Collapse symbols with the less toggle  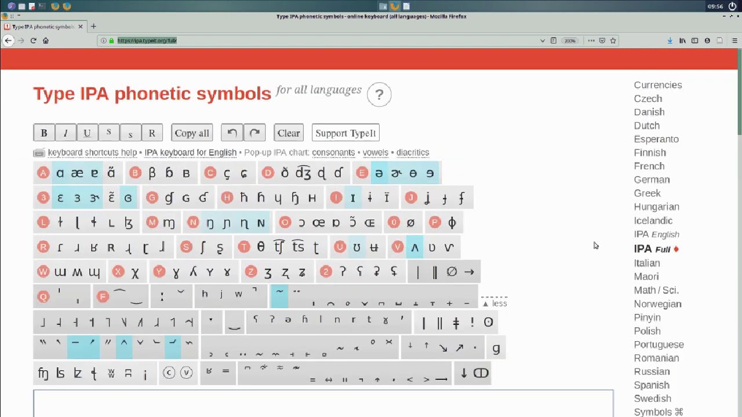coord(494,303)
